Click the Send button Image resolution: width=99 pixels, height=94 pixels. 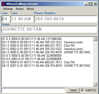pyautogui.click(x=73, y=90)
